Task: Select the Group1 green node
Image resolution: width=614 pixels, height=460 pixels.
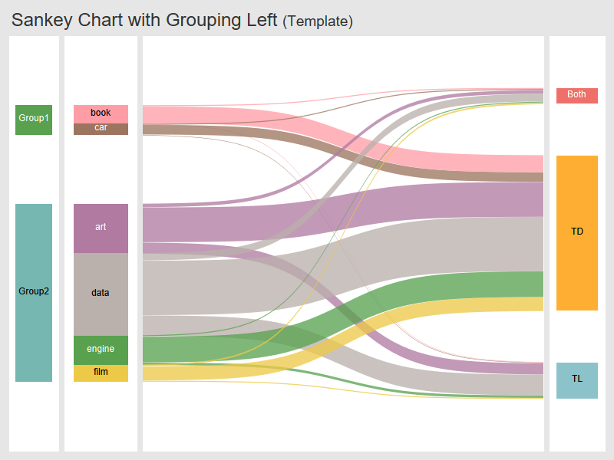Action: click(x=33, y=119)
